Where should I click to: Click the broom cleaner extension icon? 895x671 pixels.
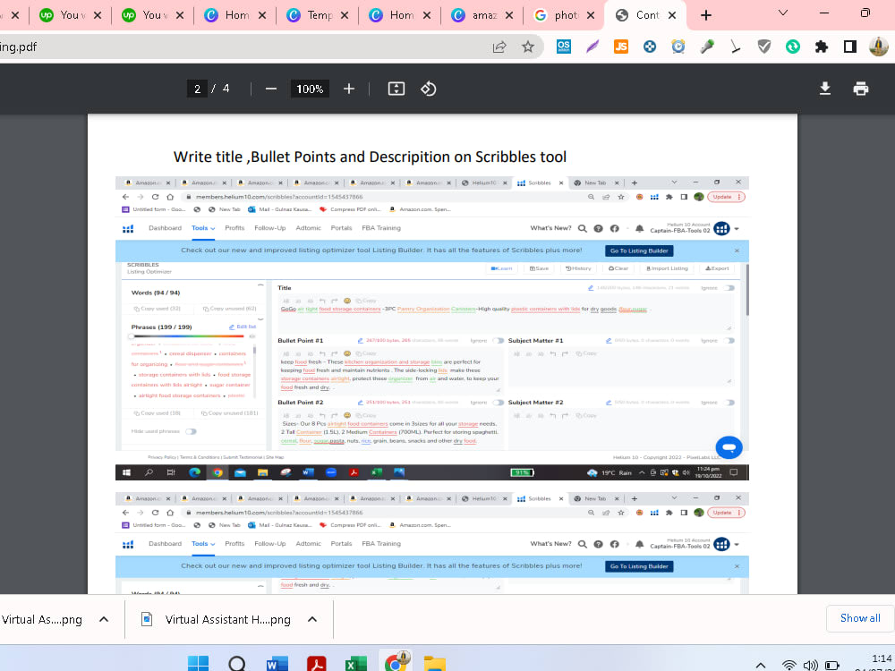736,47
